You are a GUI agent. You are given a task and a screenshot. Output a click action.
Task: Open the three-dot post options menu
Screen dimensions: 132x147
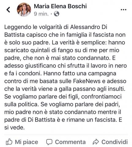(123, 10)
